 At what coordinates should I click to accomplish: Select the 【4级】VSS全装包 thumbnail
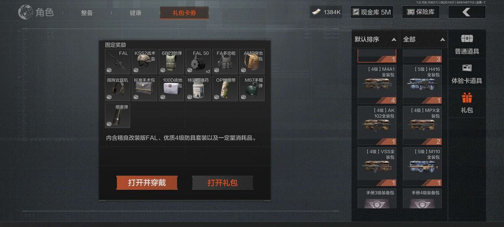click(377, 167)
